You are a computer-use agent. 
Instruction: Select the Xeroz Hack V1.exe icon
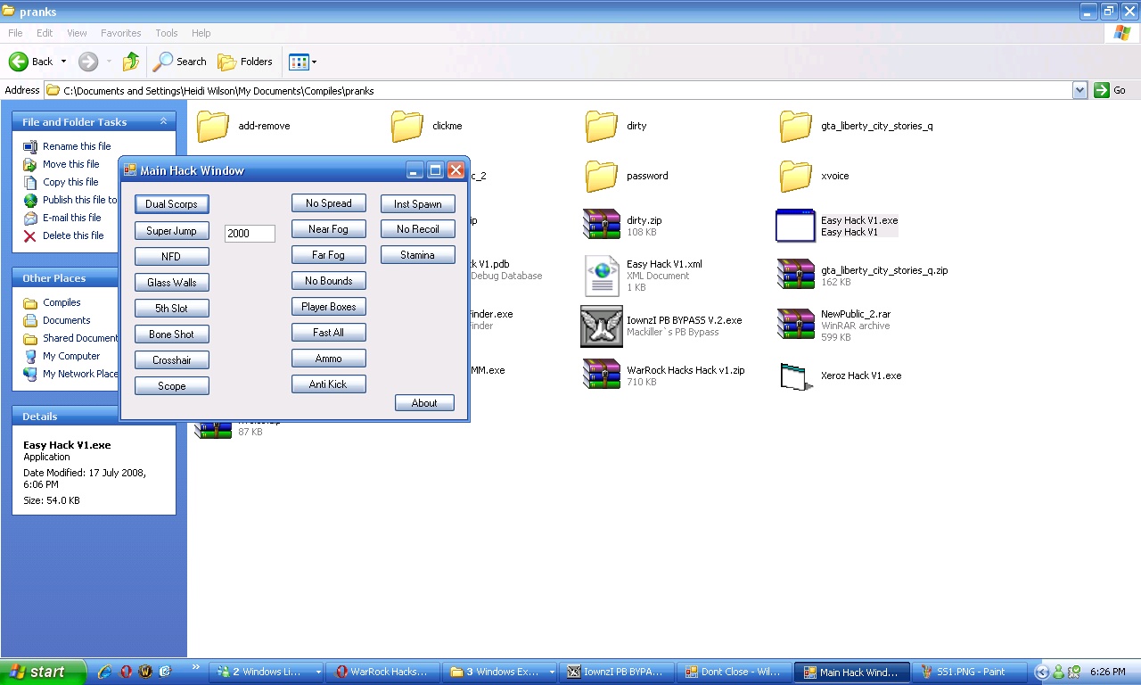click(796, 376)
